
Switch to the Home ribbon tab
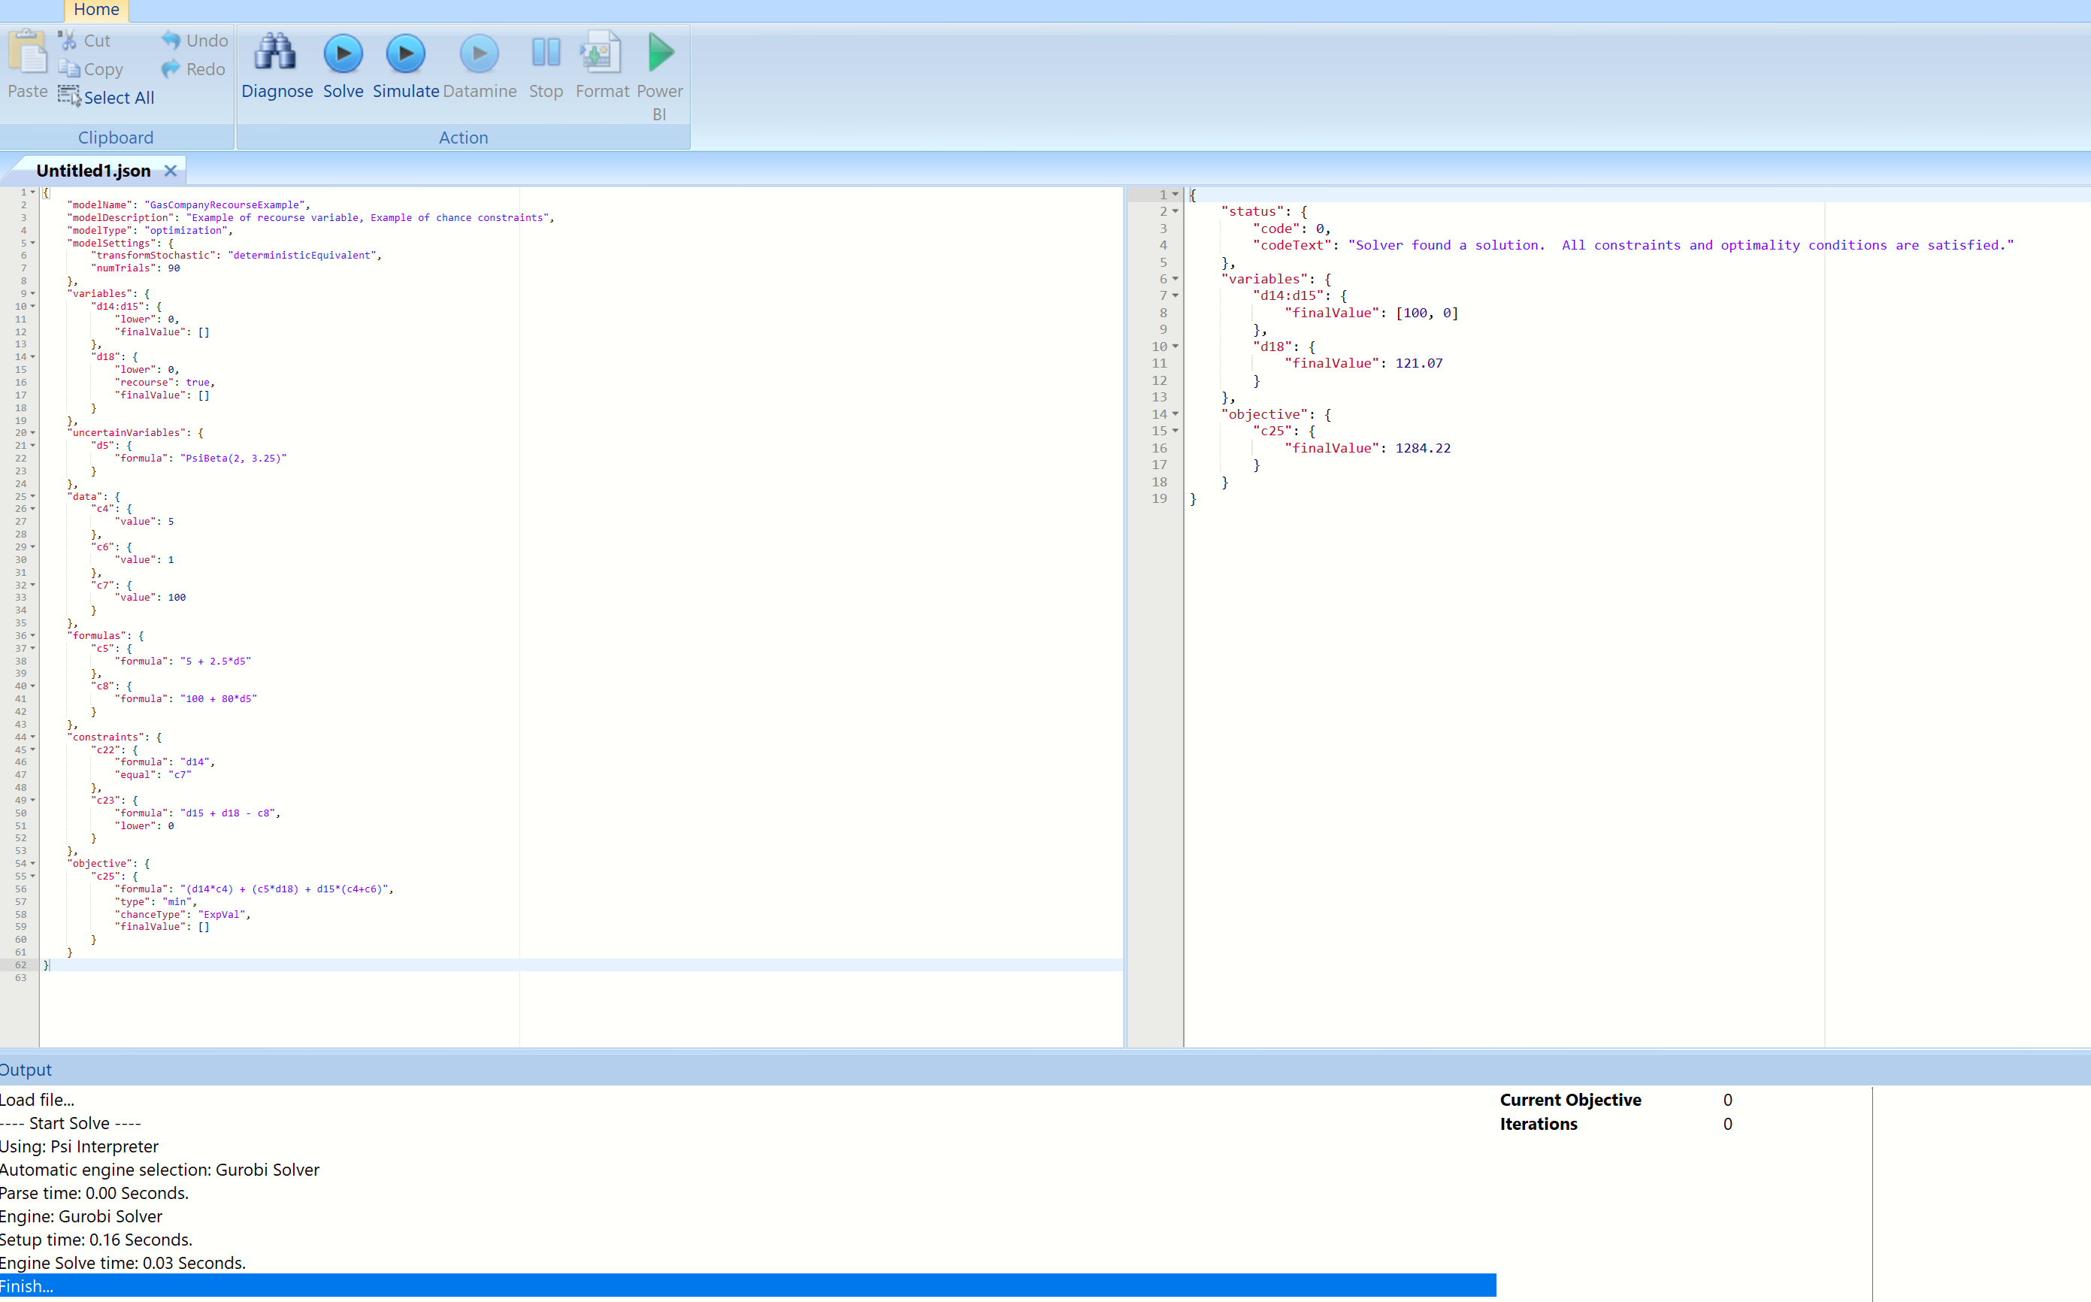click(x=95, y=10)
